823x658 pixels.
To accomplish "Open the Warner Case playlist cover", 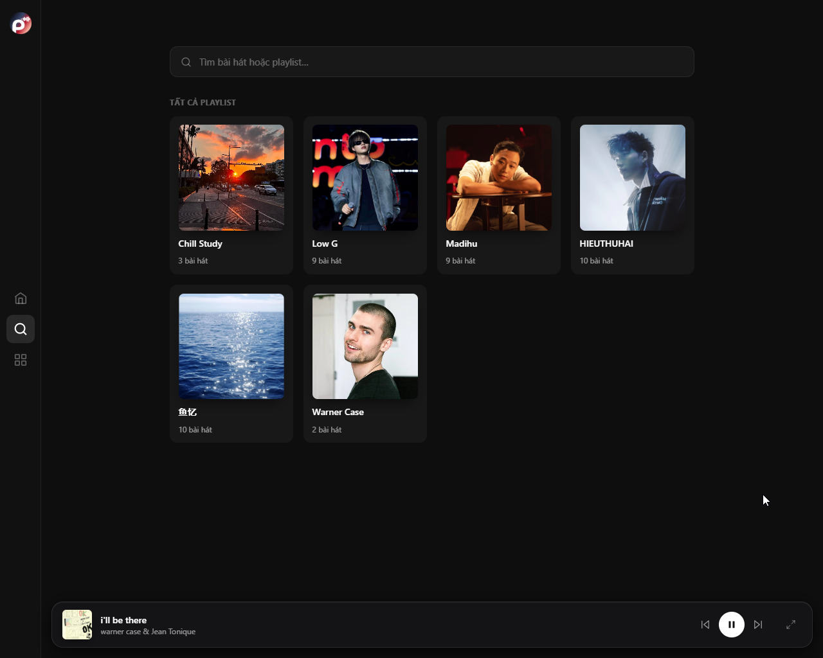I will pyautogui.click(x=365, y=346).
